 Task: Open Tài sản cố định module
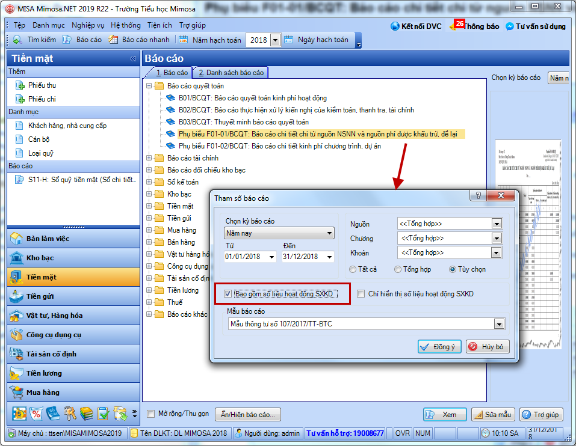[73, 354]
